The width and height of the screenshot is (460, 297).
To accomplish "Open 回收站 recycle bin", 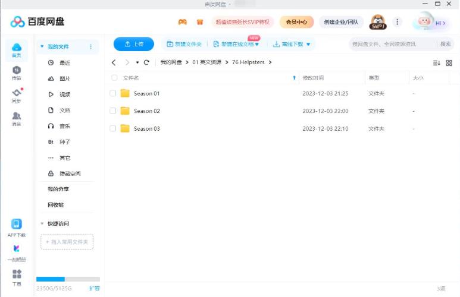I will click(x=56, y=205).
